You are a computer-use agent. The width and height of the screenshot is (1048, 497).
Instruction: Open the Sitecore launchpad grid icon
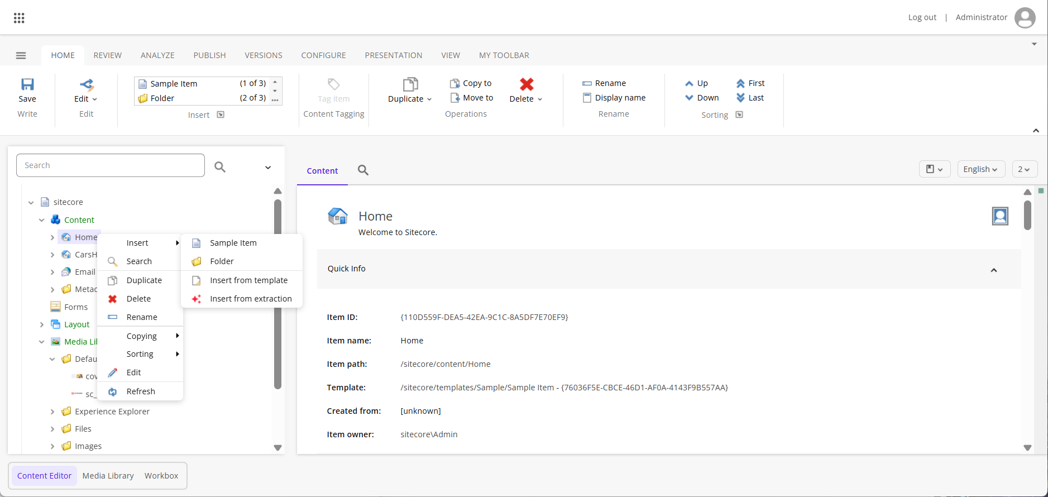(x=19, y=18)
